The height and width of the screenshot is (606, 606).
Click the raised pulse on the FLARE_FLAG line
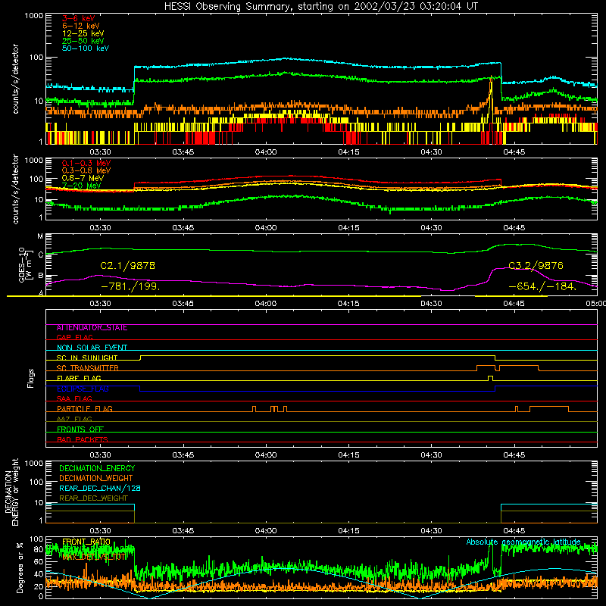pyautogui.click(x=490, y=378)
